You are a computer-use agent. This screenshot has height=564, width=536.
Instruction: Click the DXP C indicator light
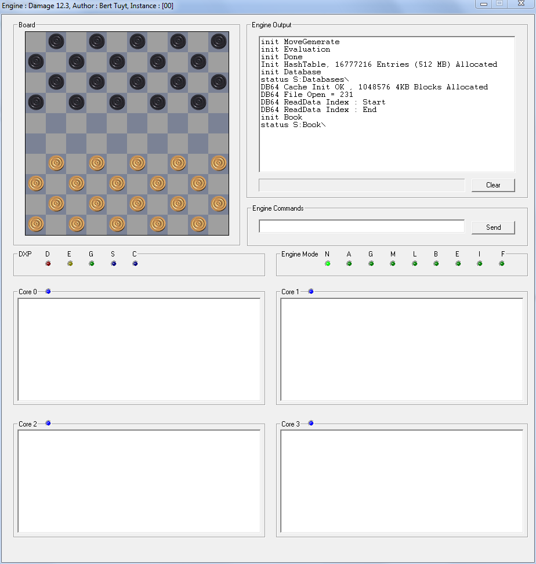point(135,263)
